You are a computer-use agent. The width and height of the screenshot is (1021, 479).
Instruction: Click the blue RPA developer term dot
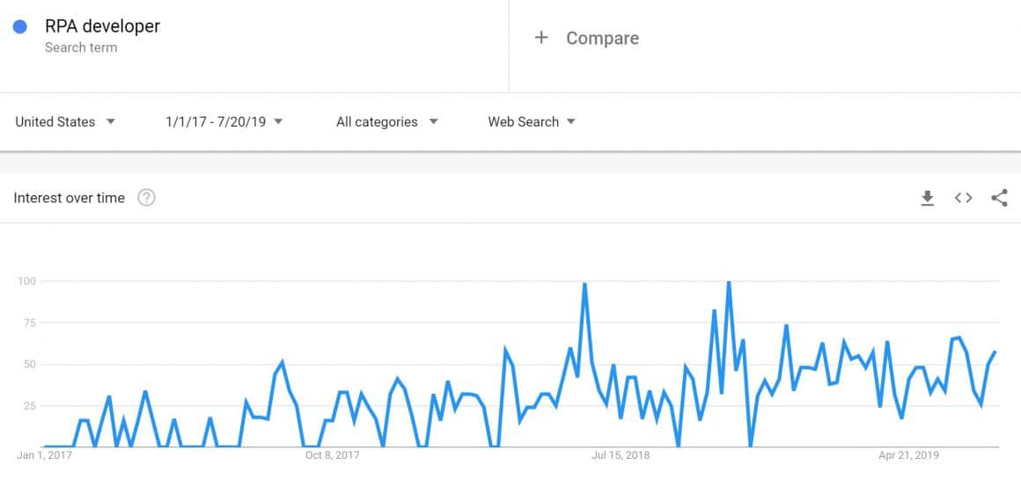click(x=20, y=26)
